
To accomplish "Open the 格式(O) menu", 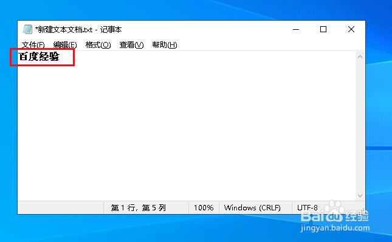I will tap(98, 45).
